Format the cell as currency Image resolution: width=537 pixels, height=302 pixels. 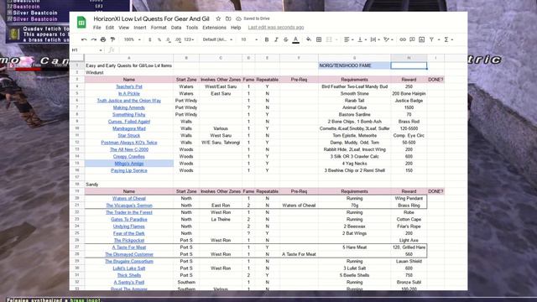150,39
